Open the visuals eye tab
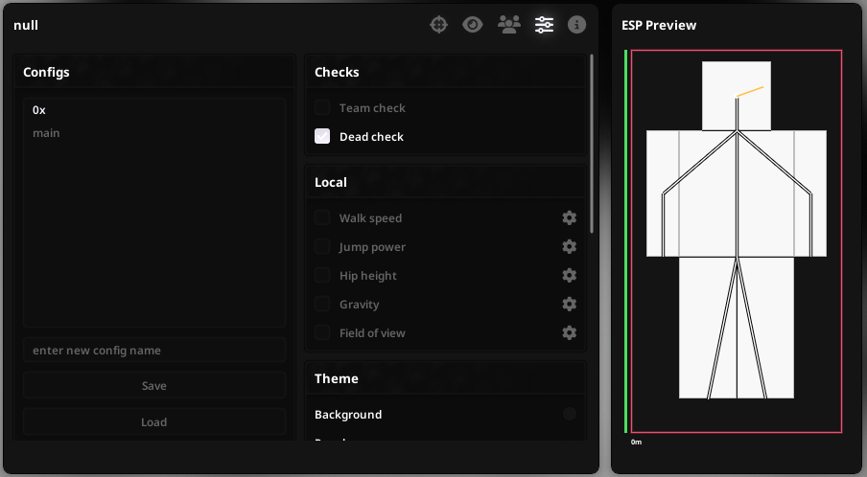The height and width of the screenshot is (477, 867). 472,25
